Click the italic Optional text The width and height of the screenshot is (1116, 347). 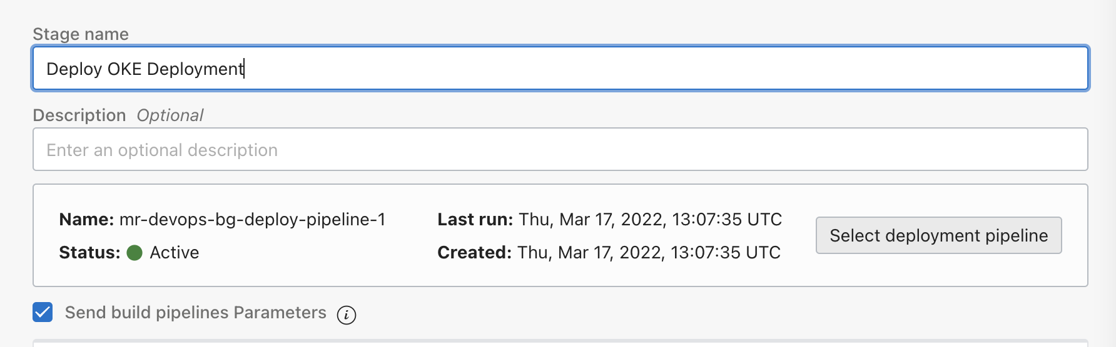170,115
